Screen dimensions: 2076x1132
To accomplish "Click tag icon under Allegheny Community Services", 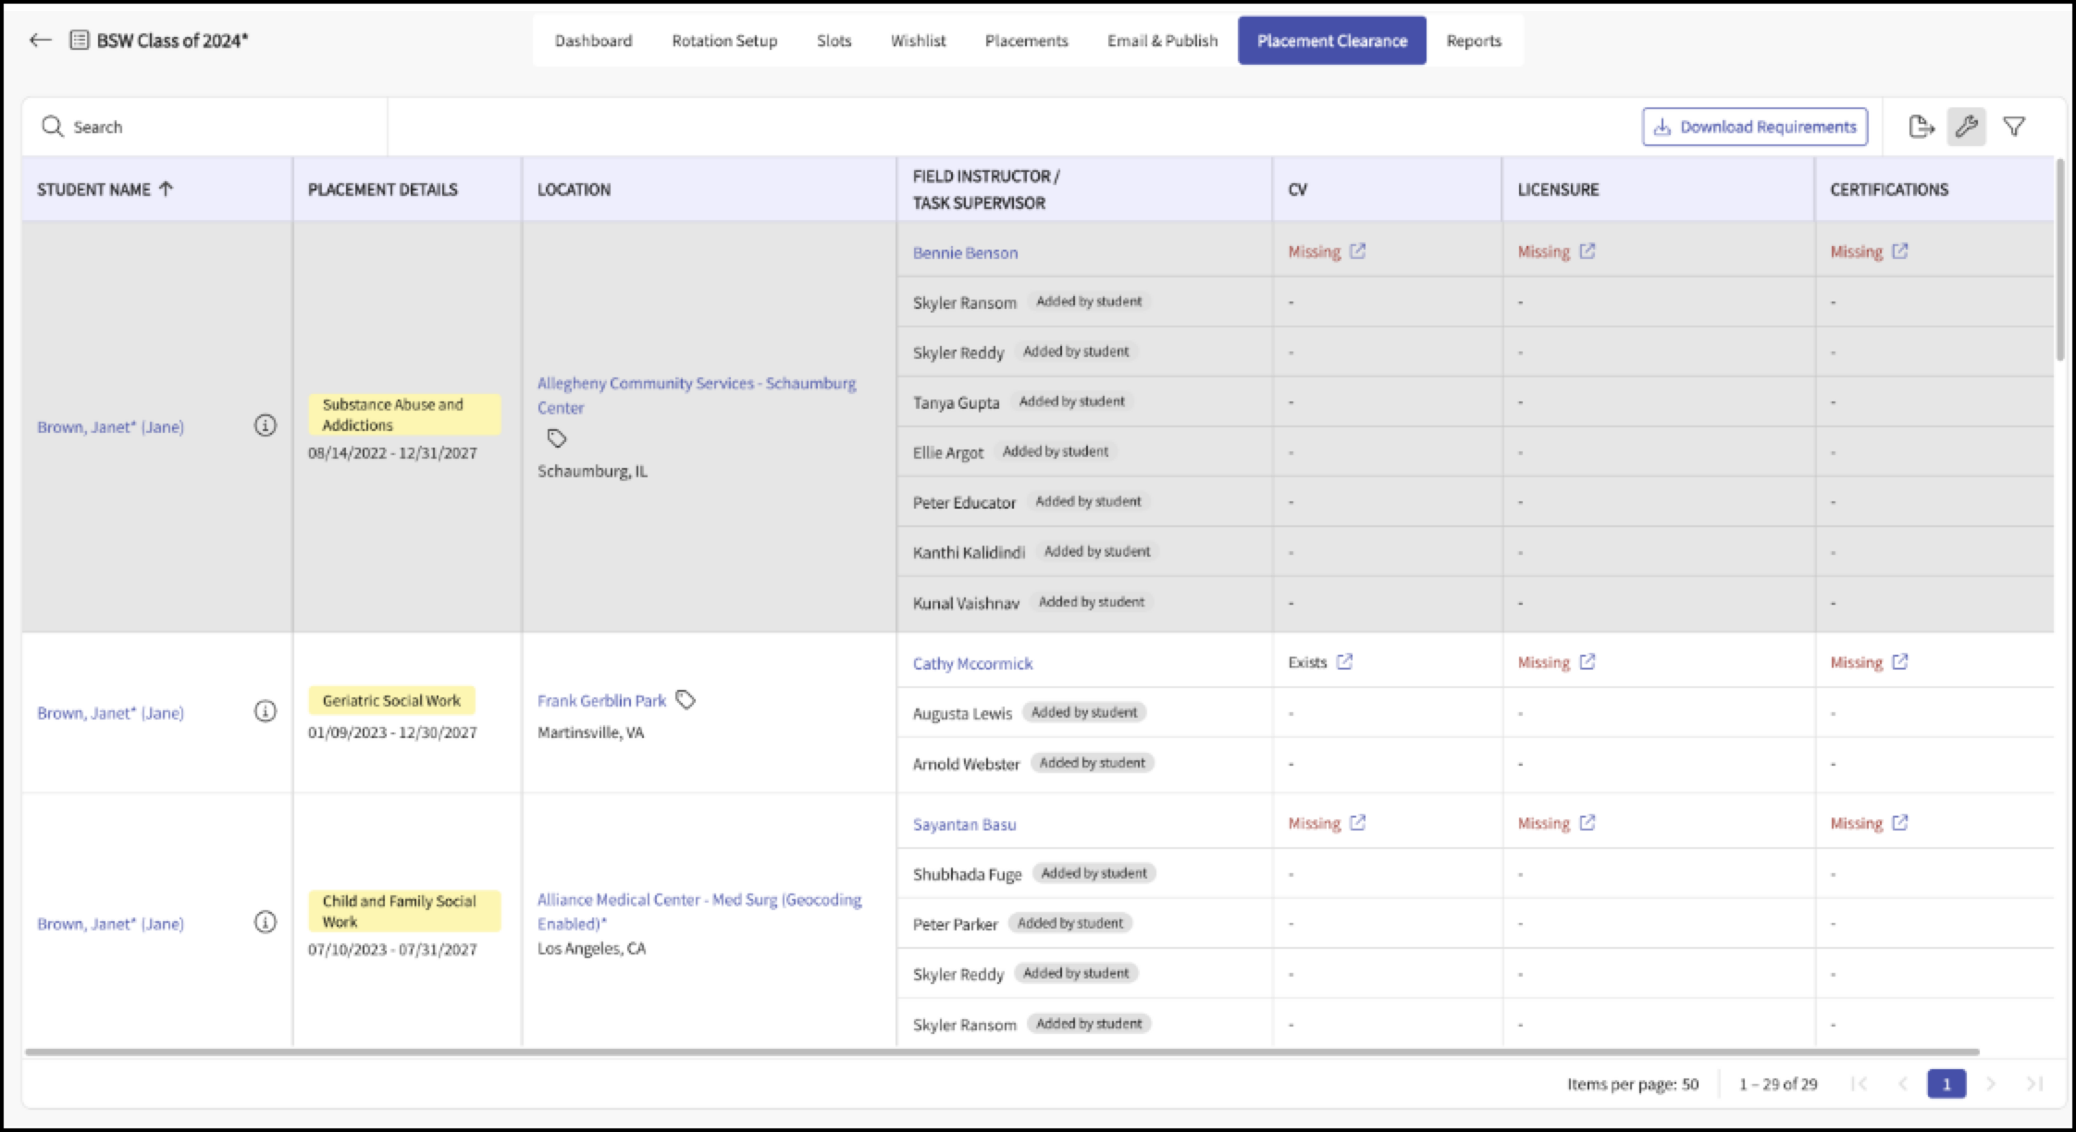I will (x=556, y=438).
